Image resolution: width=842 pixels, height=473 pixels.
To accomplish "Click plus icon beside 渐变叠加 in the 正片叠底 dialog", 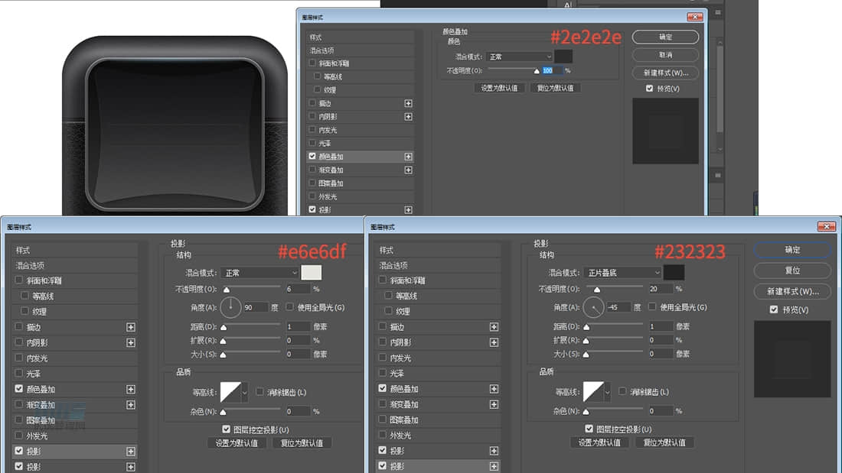I will coord(494,404).
